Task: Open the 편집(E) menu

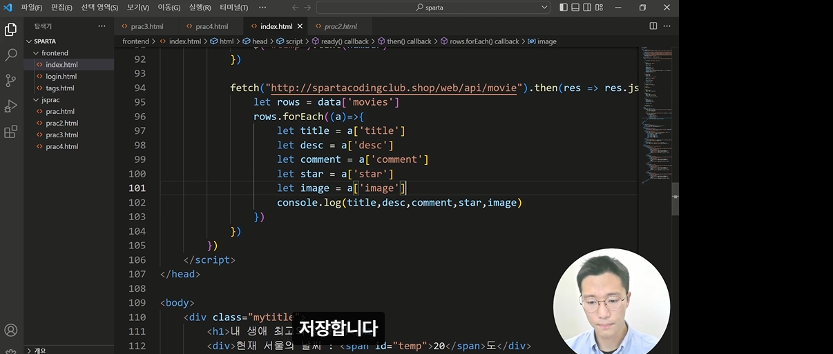Action: click(x=61, y=8)
